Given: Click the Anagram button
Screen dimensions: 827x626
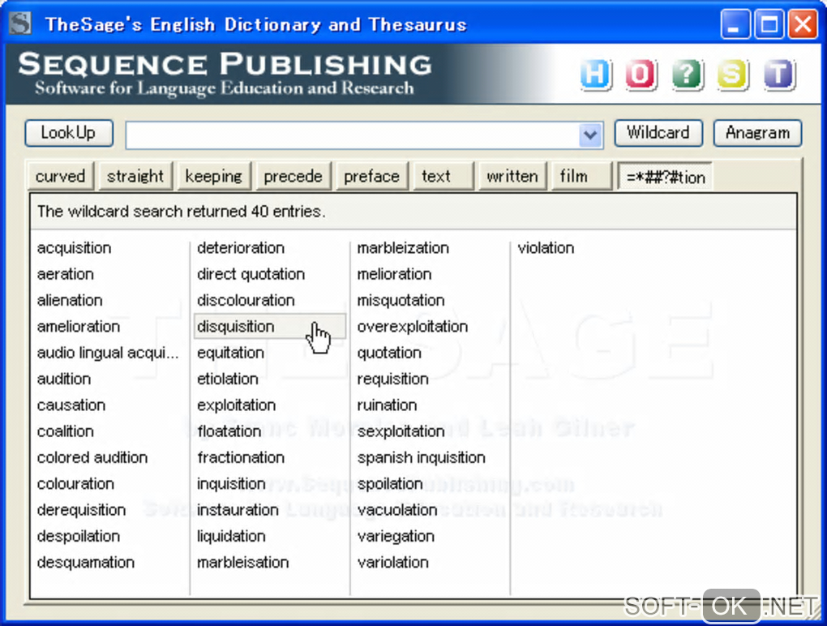Looking at the screenshot, I should 757,132.
